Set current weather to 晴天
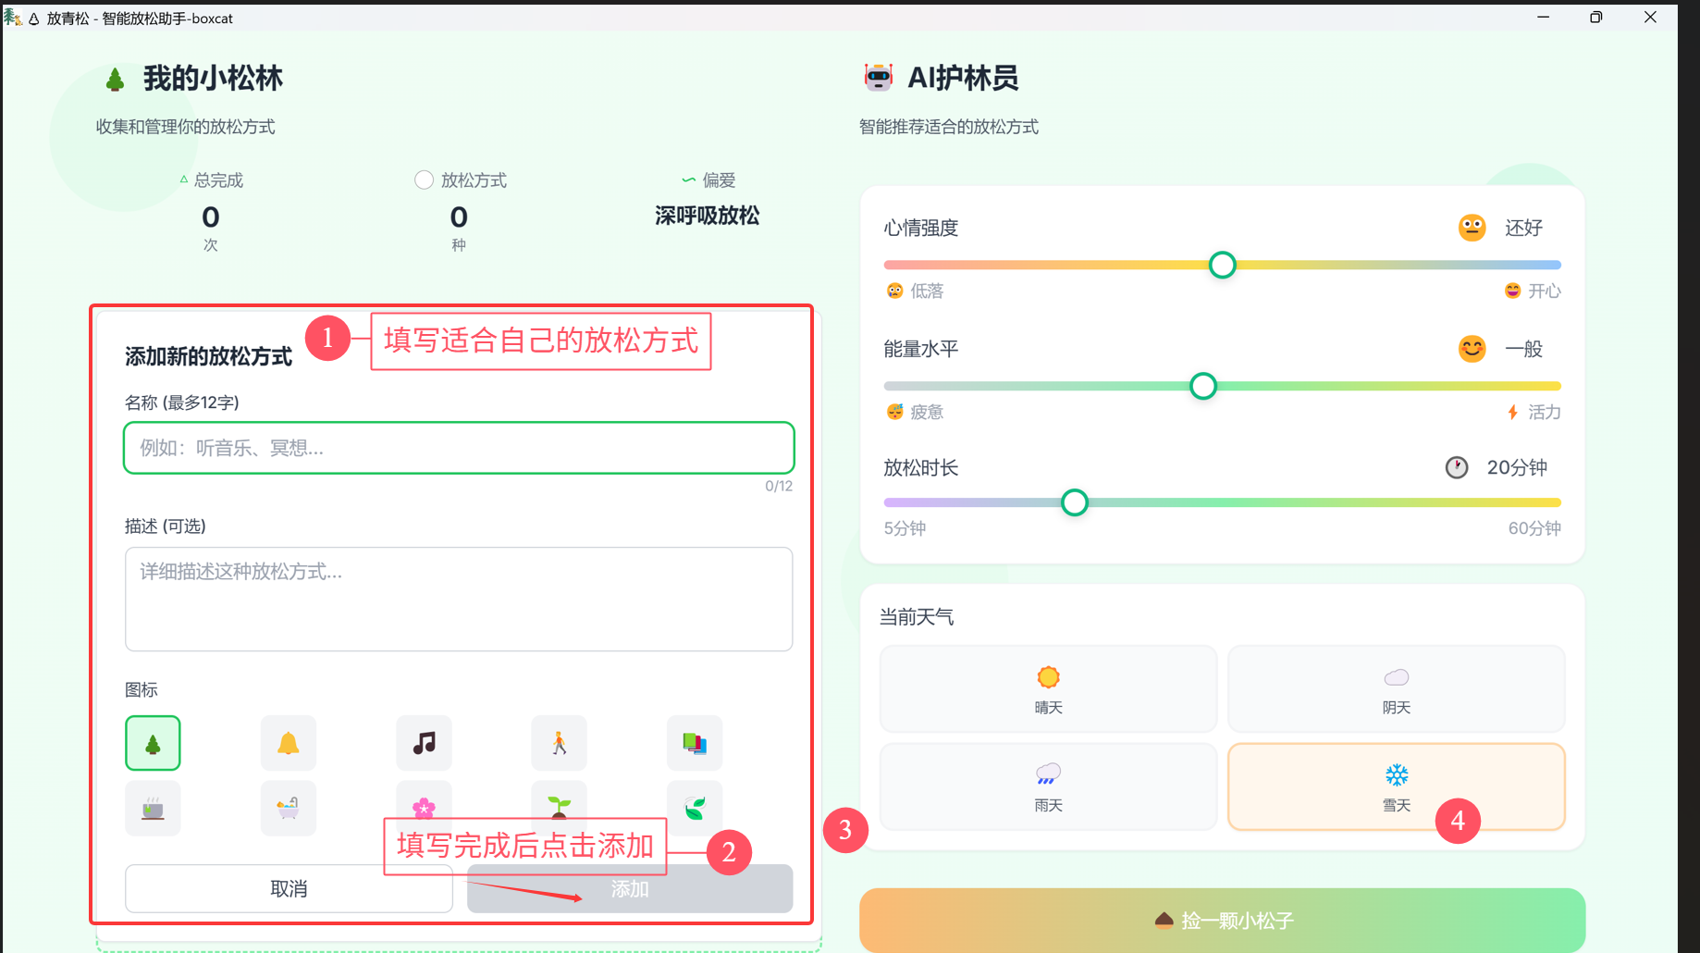Image resolution: width=1700 pixels, height=953 pixels. pos(1048,689)
